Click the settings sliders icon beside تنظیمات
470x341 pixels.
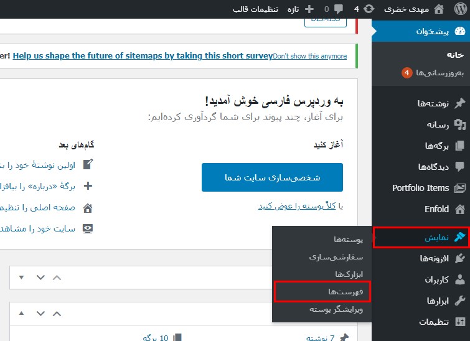460,322
